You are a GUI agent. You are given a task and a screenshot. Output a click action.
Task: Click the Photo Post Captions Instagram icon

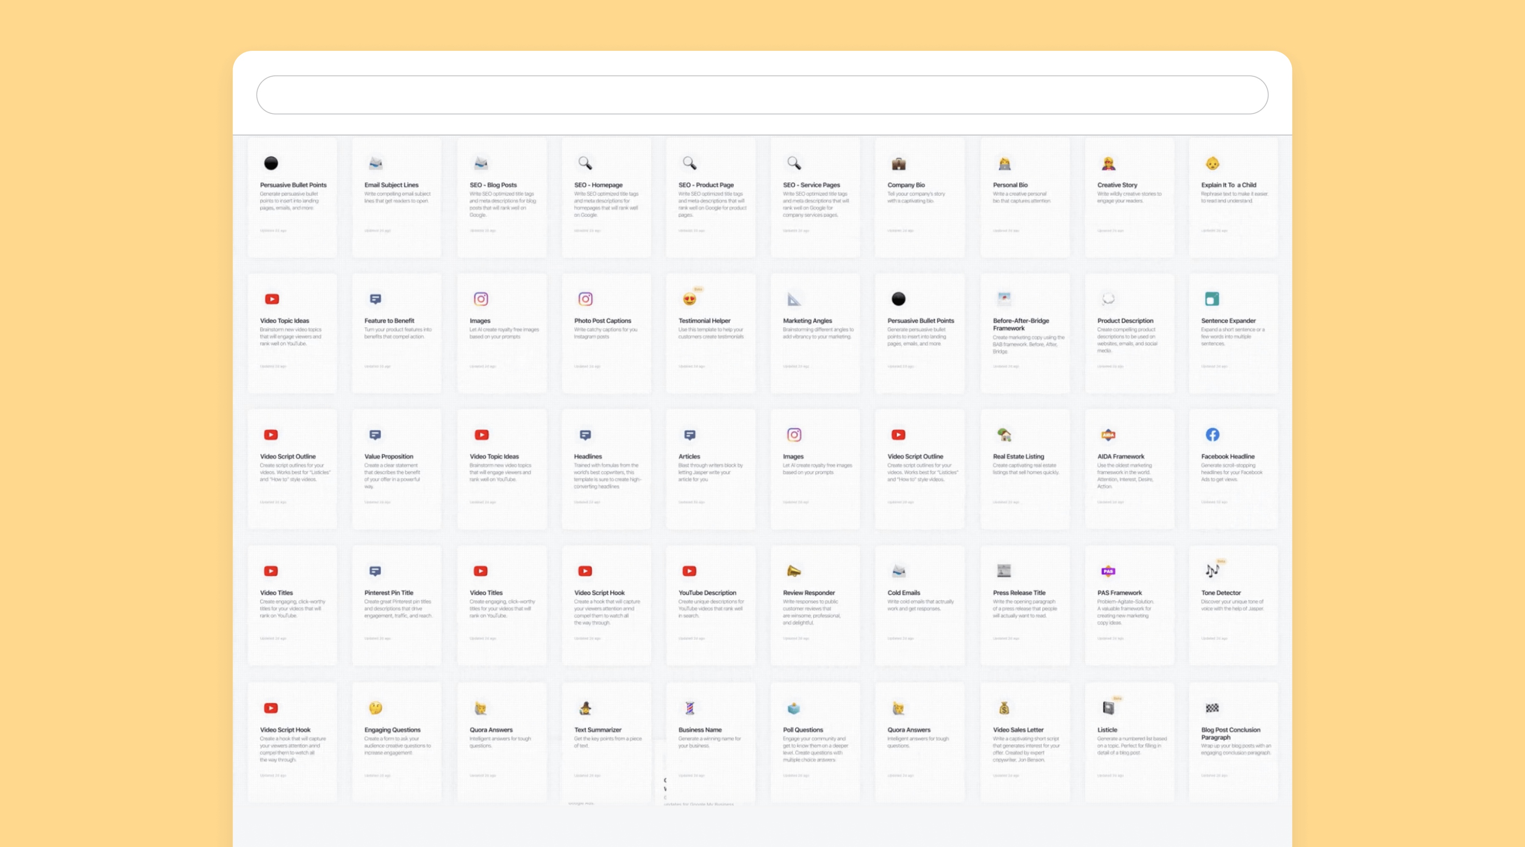[585, 299]
